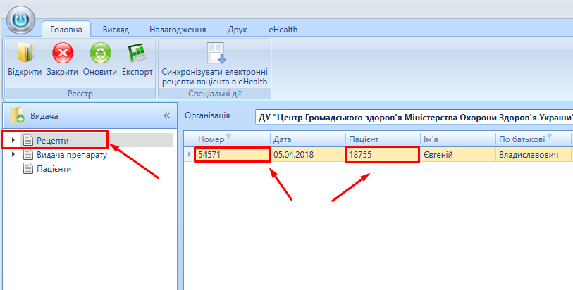573x290 pixels.
Task: Click the cell Владиславович
Action: (x=534, y=155)
